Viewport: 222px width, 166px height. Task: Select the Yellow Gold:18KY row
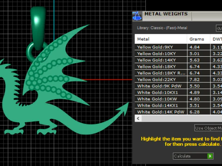179,66
